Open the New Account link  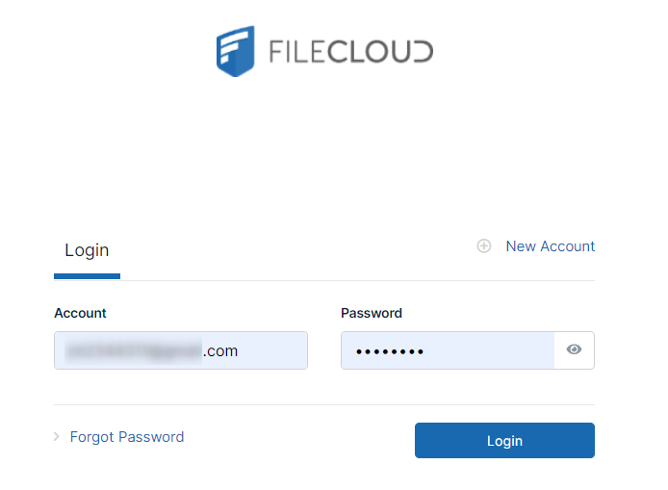coord(550,246)
